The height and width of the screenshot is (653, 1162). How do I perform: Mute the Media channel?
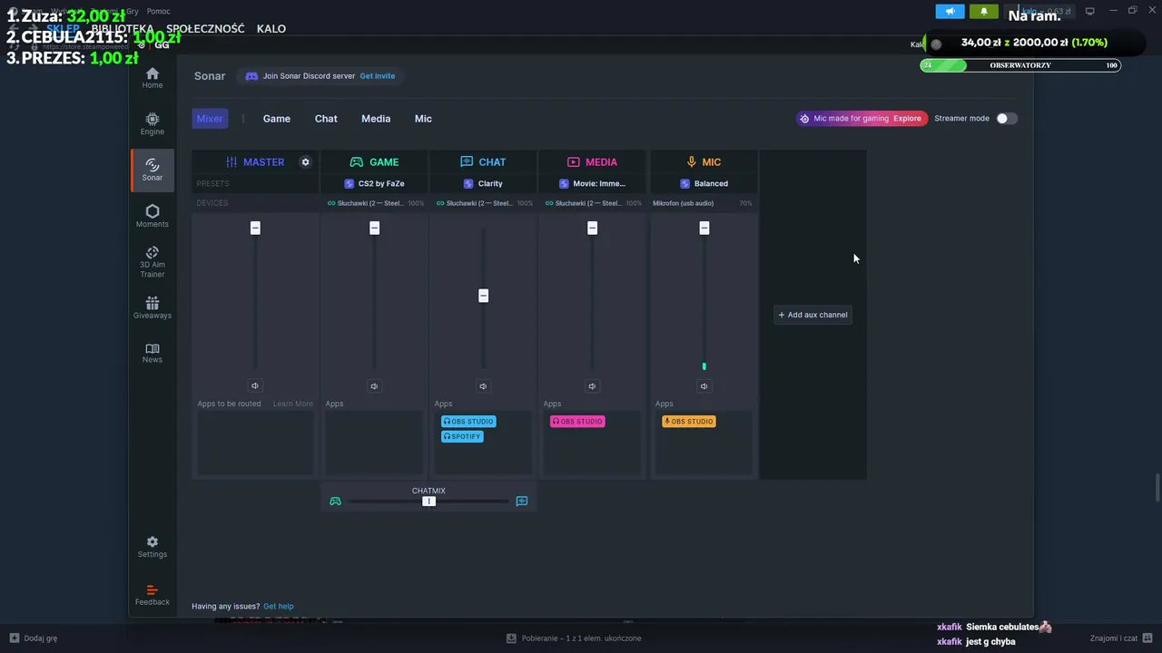(x=592, y=386)
